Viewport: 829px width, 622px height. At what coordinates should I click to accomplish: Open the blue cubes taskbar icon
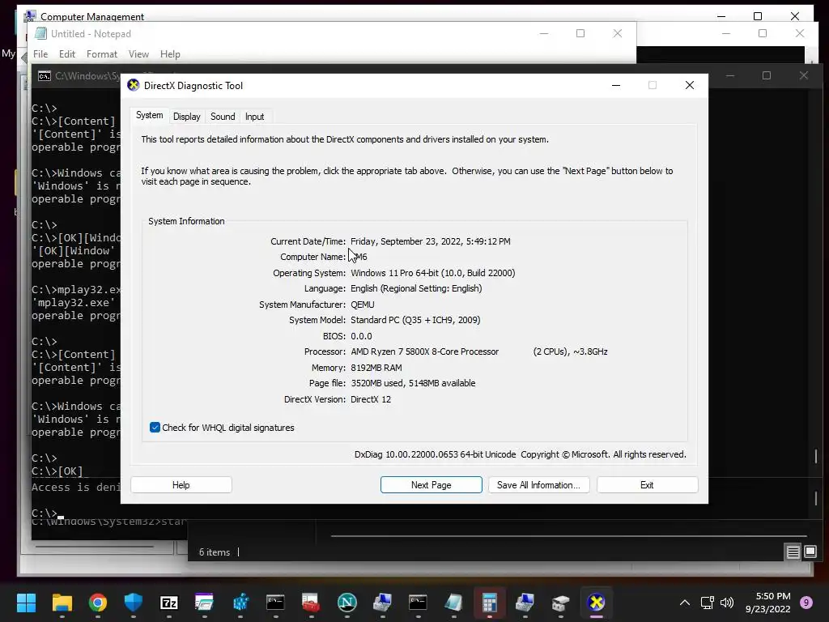pyautogui.click(x=240, y=602)
